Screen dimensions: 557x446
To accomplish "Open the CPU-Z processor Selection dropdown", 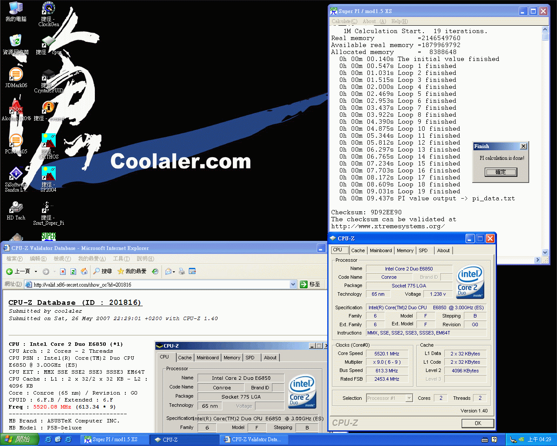I will click(409, 398).
